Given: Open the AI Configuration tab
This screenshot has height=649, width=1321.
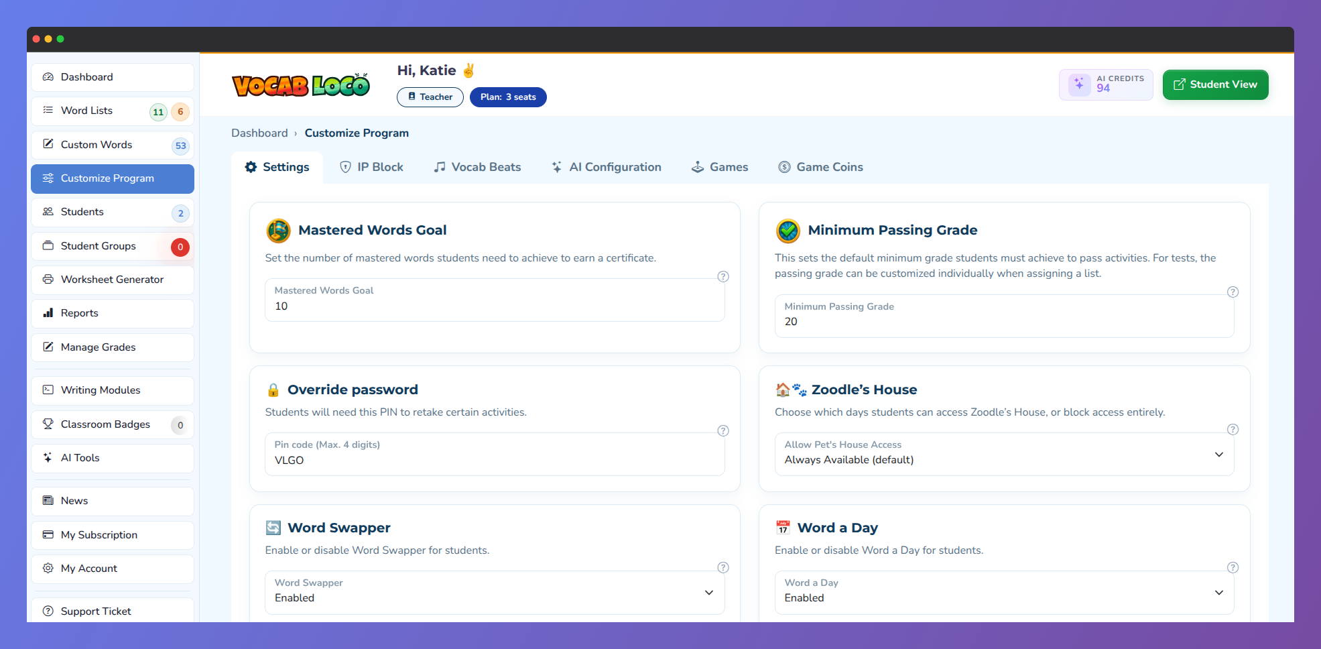Looking at the screenshot, I should [606, 167].
